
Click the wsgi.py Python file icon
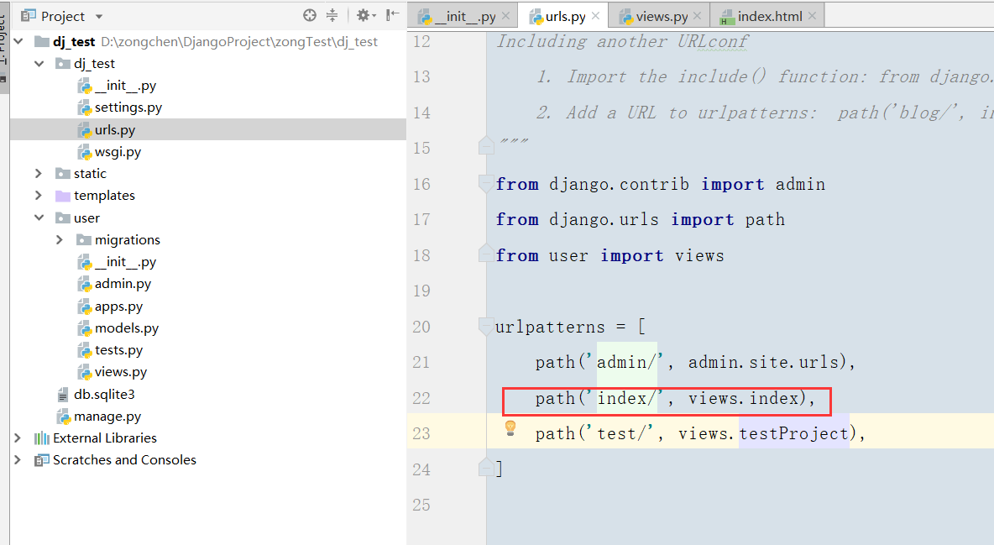click(84, 152)
